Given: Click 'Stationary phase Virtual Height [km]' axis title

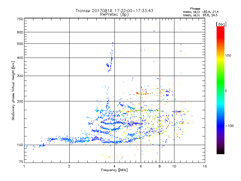Looking at the screenshot, I should click(13, 91).
